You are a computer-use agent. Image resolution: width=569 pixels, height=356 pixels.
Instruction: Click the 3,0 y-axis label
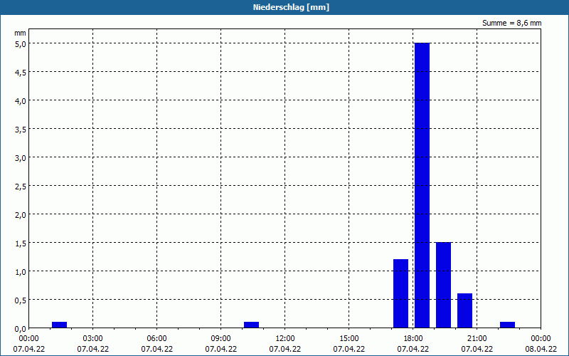click(x=21, y=158)
